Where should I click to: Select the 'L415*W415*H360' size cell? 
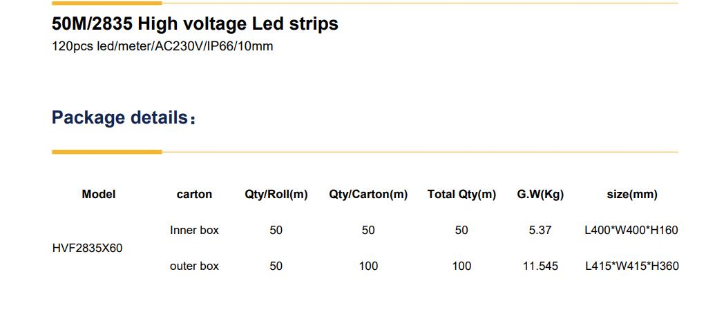(631, 266)
